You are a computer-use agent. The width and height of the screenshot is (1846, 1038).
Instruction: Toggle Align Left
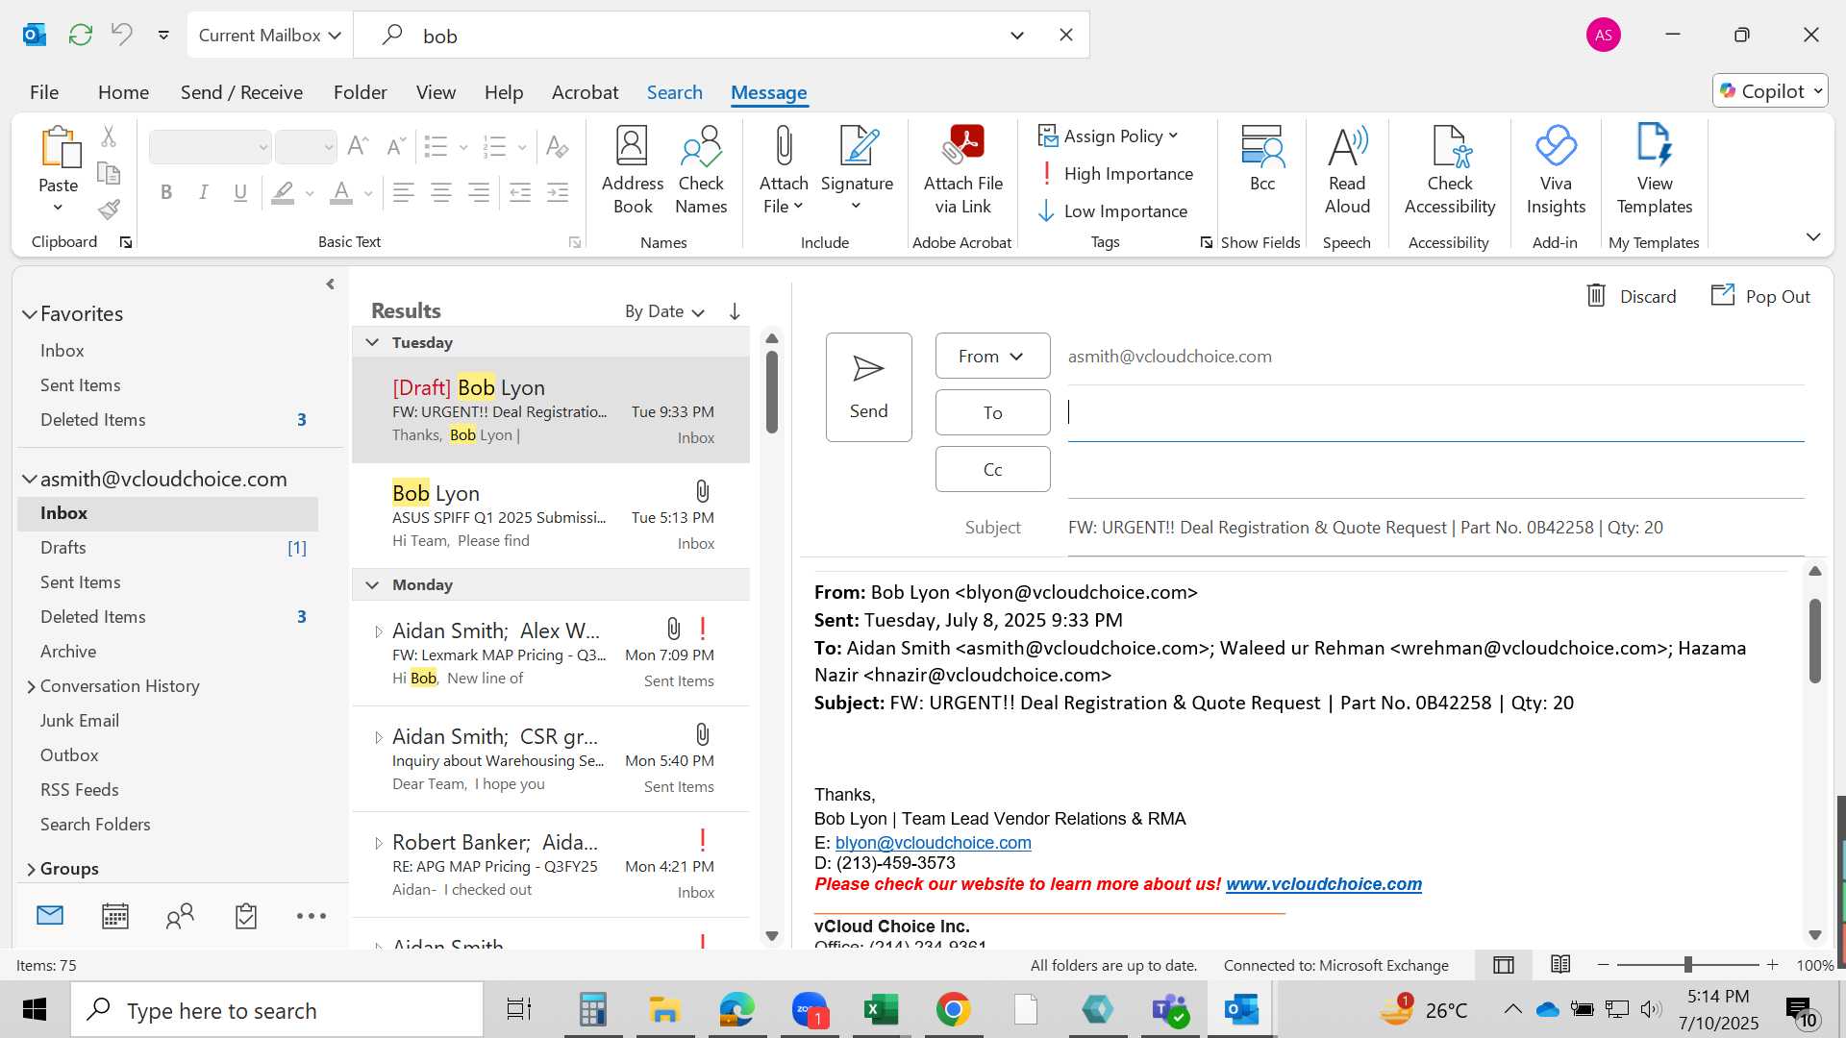click(x=404, y=192)
